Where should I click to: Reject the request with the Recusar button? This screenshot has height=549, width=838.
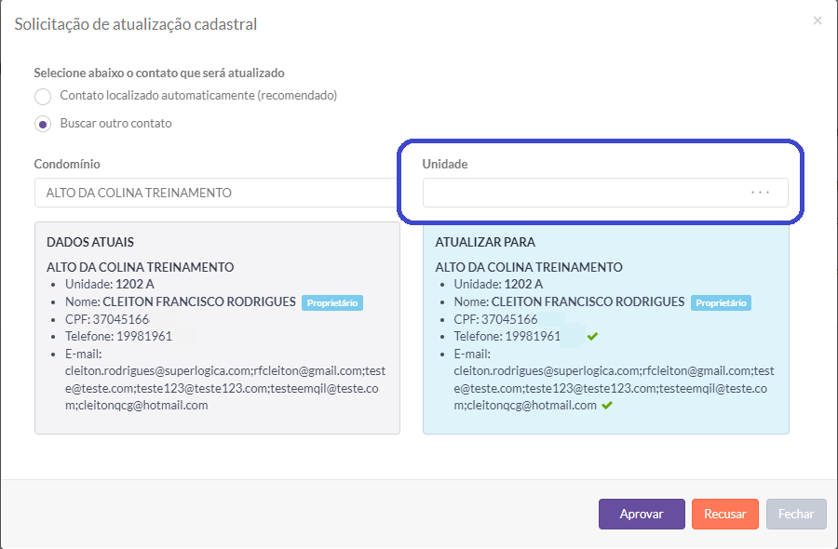click(725, 514)
